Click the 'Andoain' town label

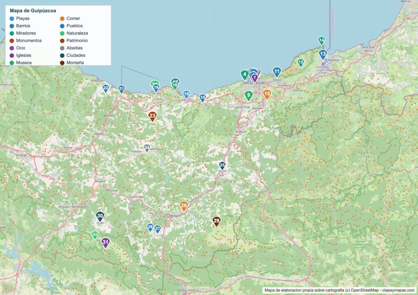coord(241,132)
